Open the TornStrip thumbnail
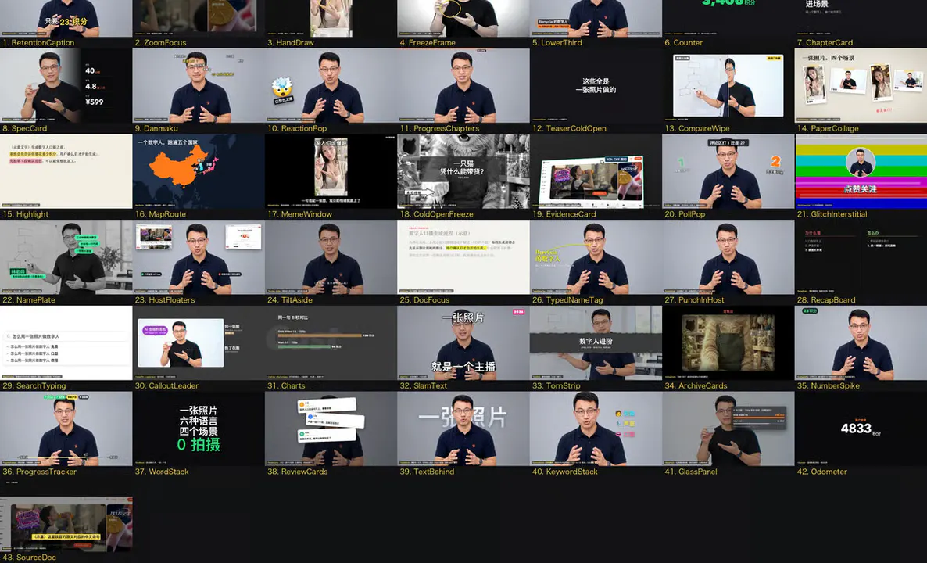Screen dimensions: 927x563 (x=596, y=342)
